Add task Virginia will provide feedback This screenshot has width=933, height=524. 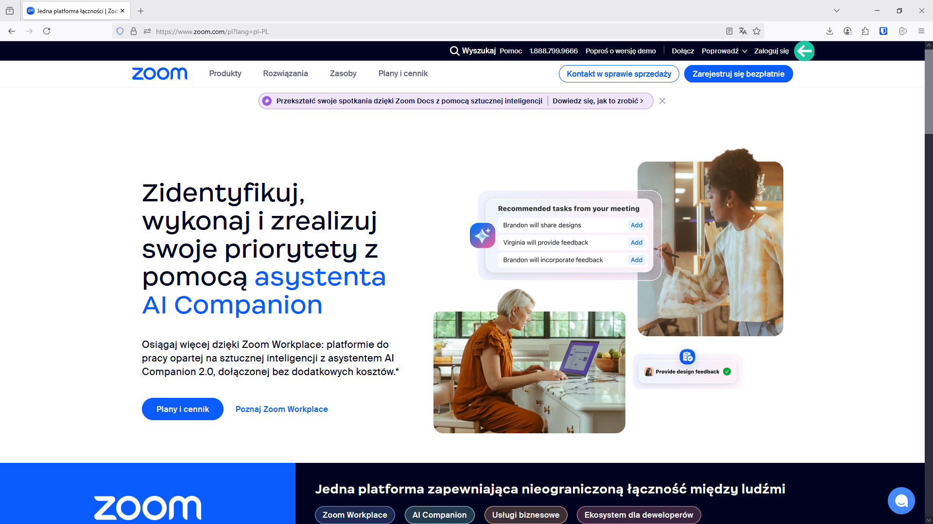[x=636, y=243]
